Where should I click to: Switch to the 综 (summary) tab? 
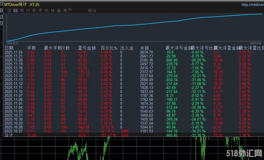(x=9, y=10)
